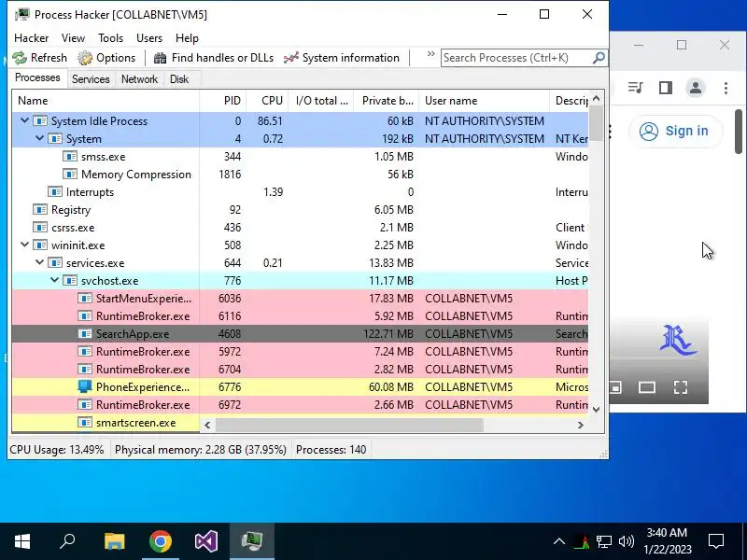Click Sign in in the browser window
The height and width of the screenshot is (560, 747).
675,131
